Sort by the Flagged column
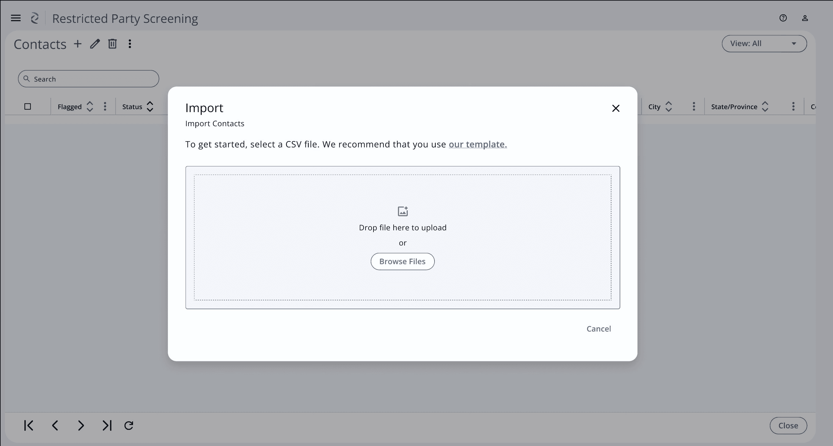This screenshot has width=833, height=446. 90,107
